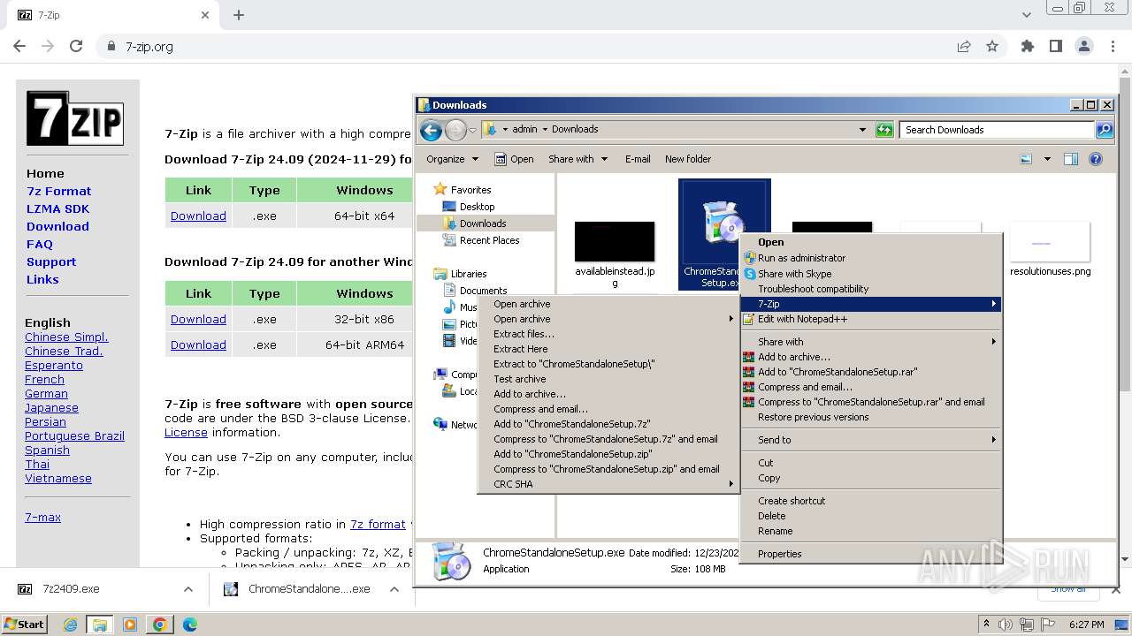Expand the CRC SHA submenu
This screenshot has width=1132, height=636.
coord(608,484)
